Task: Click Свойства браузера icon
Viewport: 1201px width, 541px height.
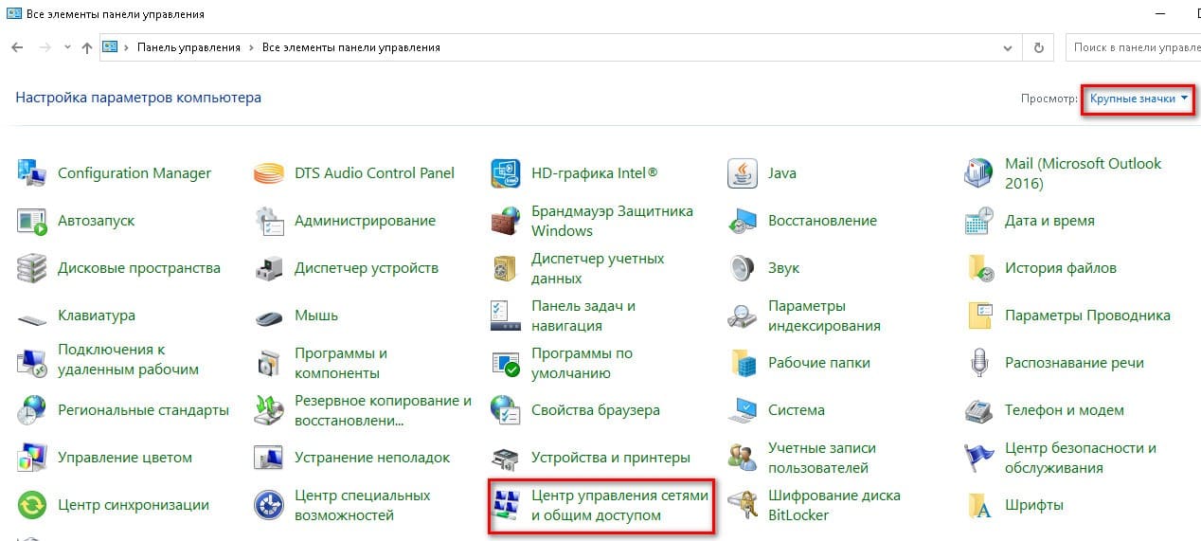Action: 506,410
